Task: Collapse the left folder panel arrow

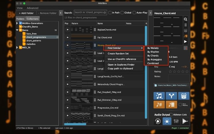Action: coord(61,13)
